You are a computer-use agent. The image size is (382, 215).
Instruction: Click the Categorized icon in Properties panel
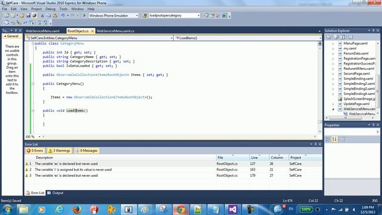tap(328, 139)
